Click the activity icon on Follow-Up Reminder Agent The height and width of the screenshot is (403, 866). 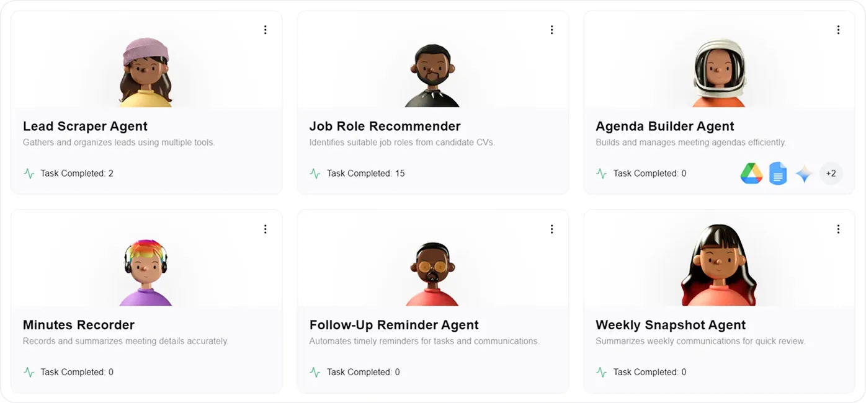[315, 372]
